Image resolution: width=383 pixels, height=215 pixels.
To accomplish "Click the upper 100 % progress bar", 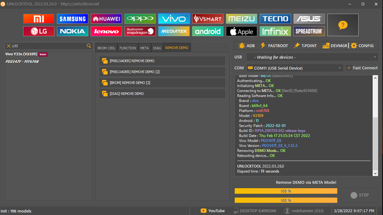I will pyautogui.click(x=286, y=191).
